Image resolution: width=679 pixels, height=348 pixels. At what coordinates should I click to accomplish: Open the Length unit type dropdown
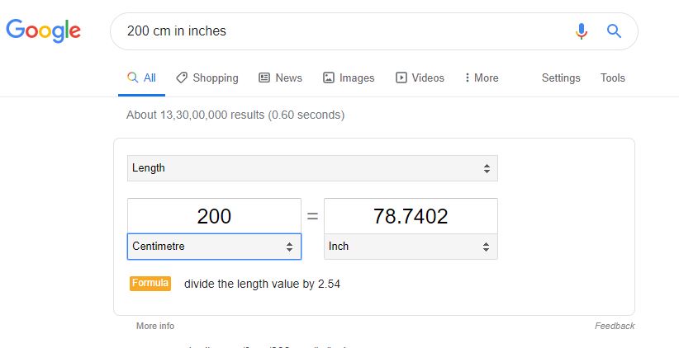tap(312, 168)
